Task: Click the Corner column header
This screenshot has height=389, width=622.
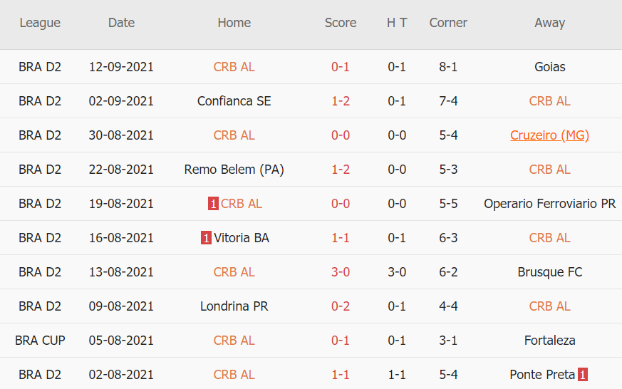Action: tap(448, 23)
